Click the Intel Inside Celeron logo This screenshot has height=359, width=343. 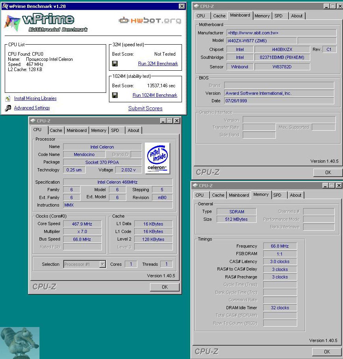pyautogui.click(x=157, y=158)
